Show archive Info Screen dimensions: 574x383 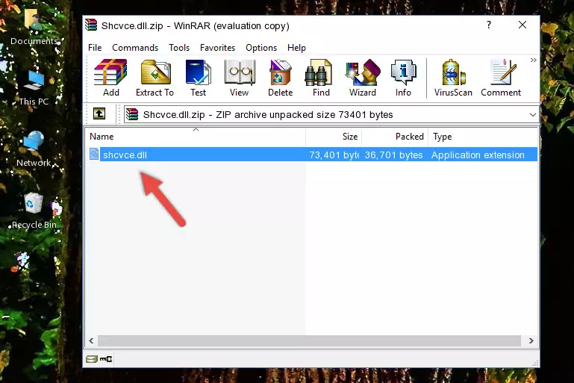[x=403, y=78]
